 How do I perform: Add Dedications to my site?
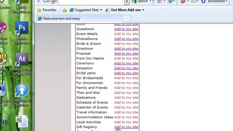(126, 98)
